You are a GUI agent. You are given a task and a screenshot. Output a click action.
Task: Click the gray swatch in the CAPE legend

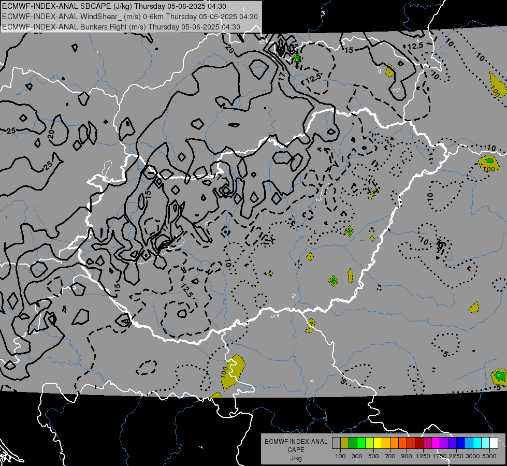pos(336,443)
